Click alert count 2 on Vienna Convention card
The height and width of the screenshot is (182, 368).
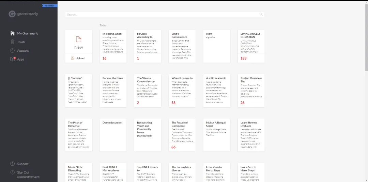[138, 103]
